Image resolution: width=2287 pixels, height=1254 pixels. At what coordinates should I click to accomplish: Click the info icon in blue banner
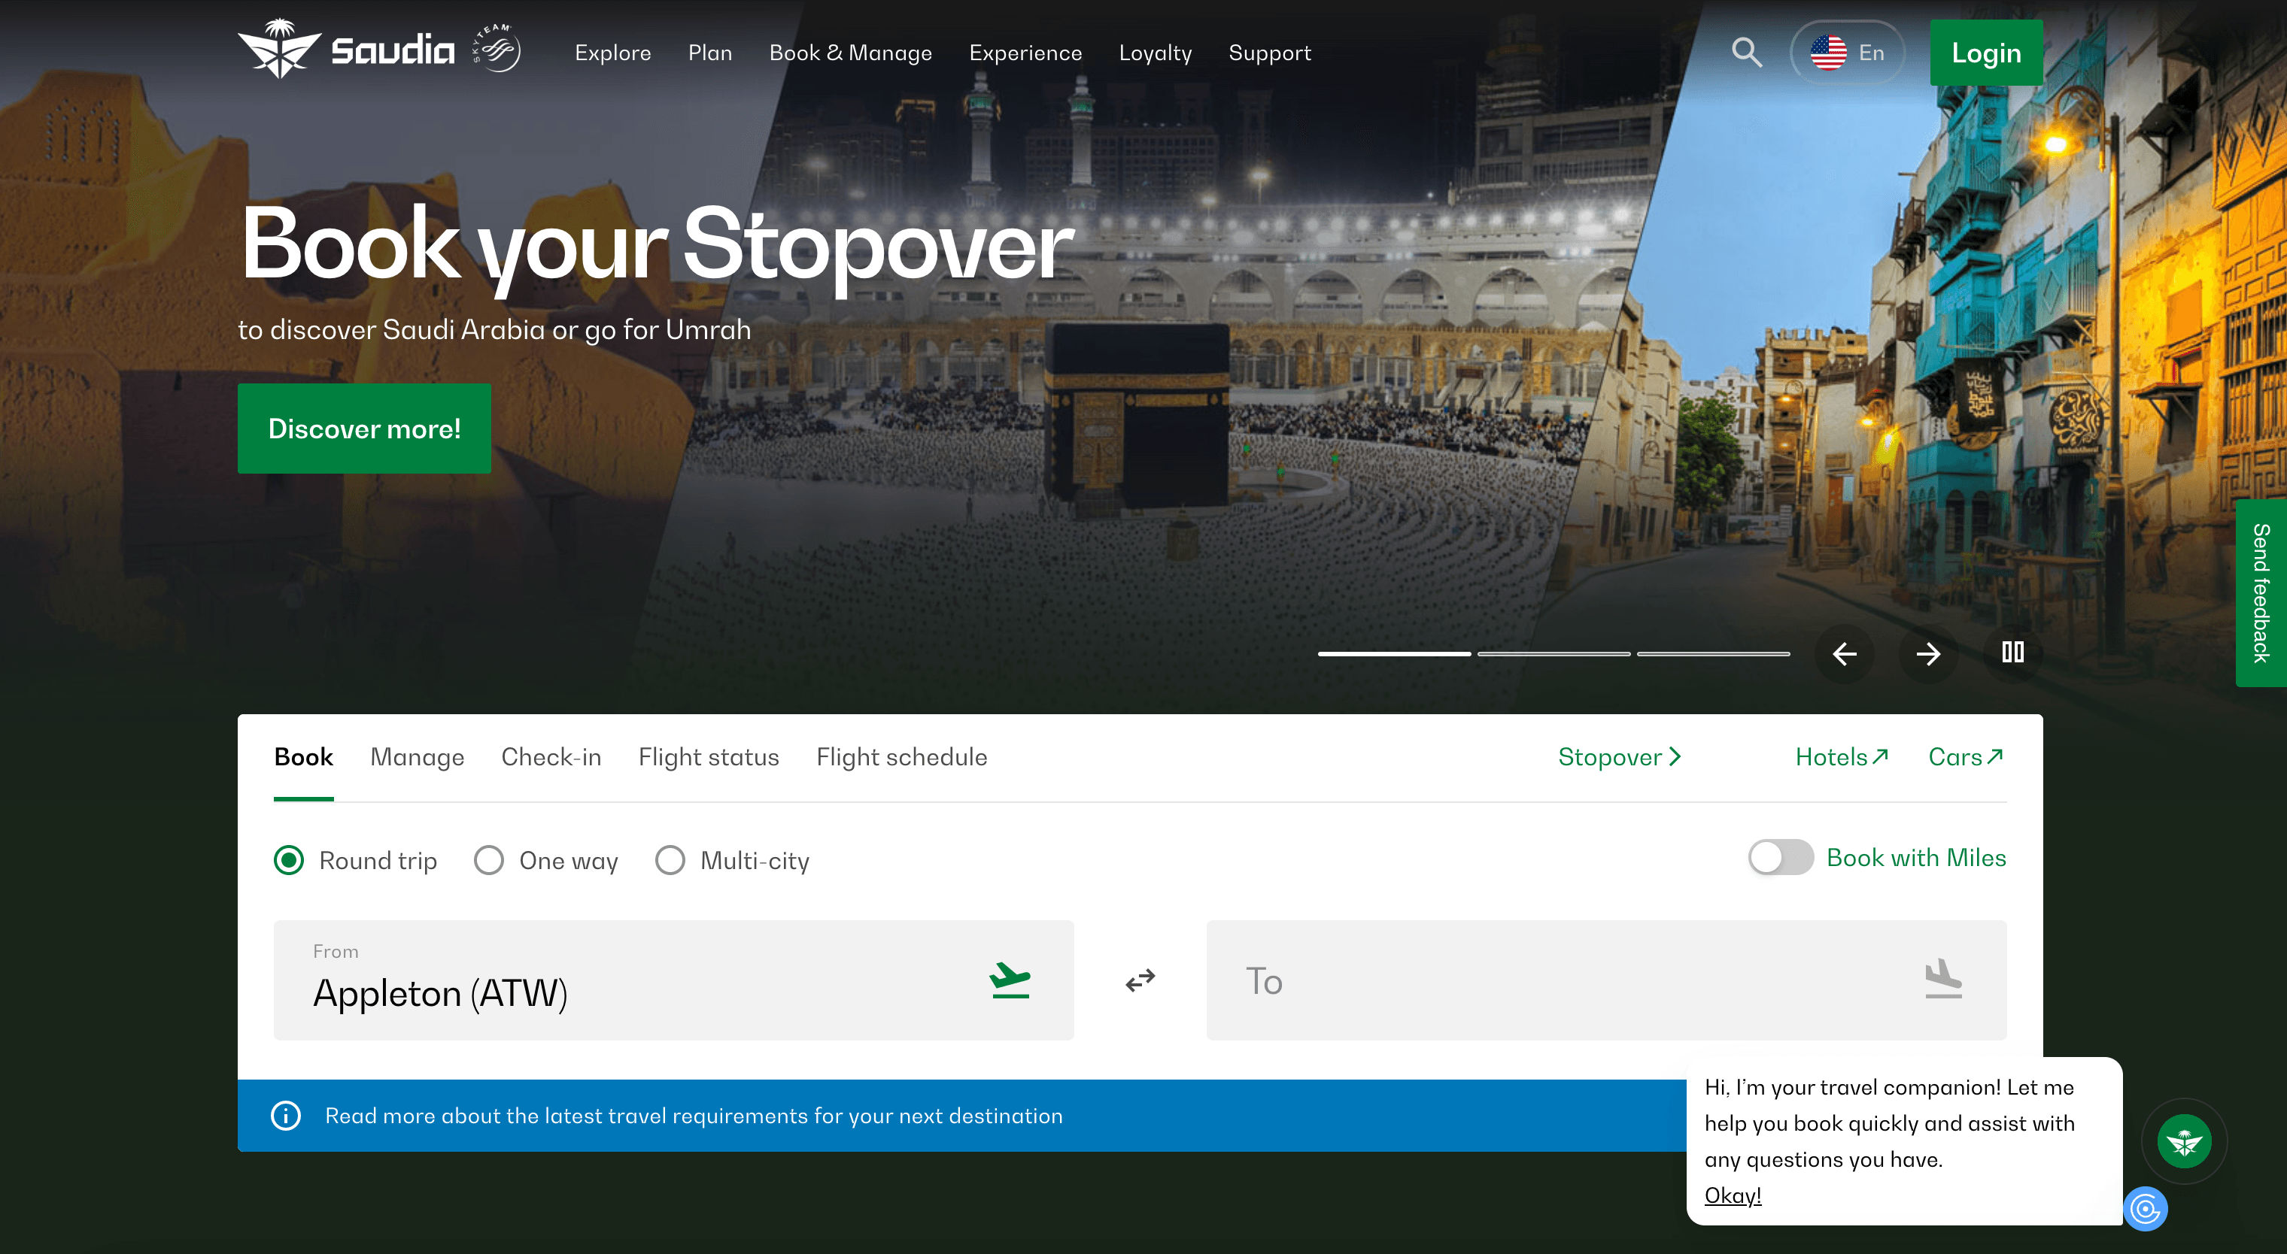pyautogui.click(x=286, y=1116)
